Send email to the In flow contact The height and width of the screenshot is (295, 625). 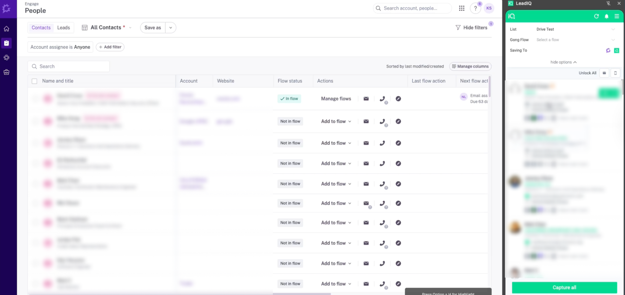366,99
